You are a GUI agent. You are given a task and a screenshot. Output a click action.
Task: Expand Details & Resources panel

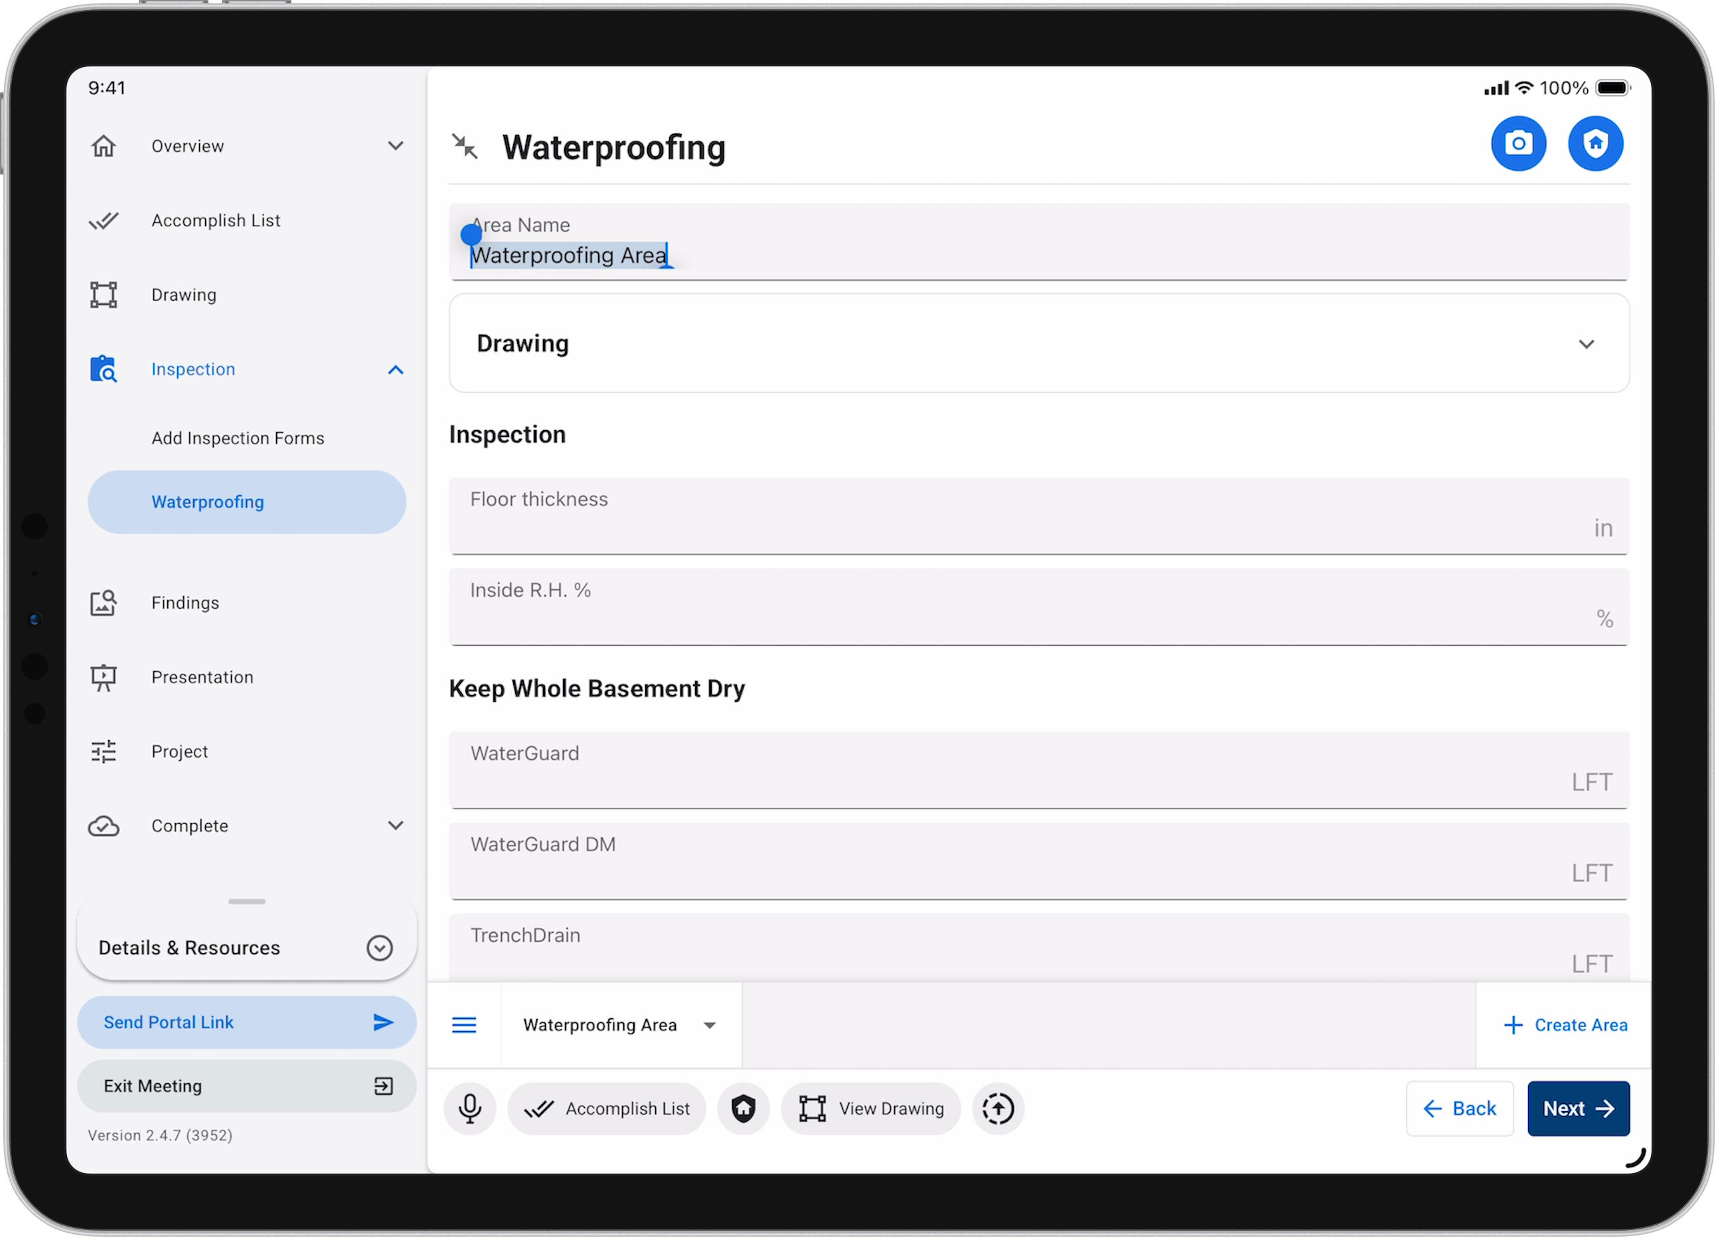coord(379,948)
